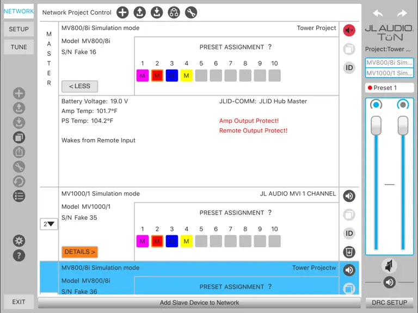Screen dimensions: 418x313
Task: Switch to the TUNE tab
Action: click(19, 47)
